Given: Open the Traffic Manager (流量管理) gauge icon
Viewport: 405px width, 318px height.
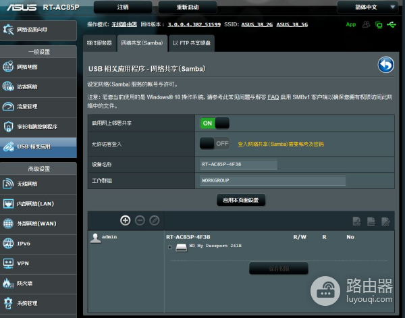Looking at the screenshot, I should [x=8, y=106].
